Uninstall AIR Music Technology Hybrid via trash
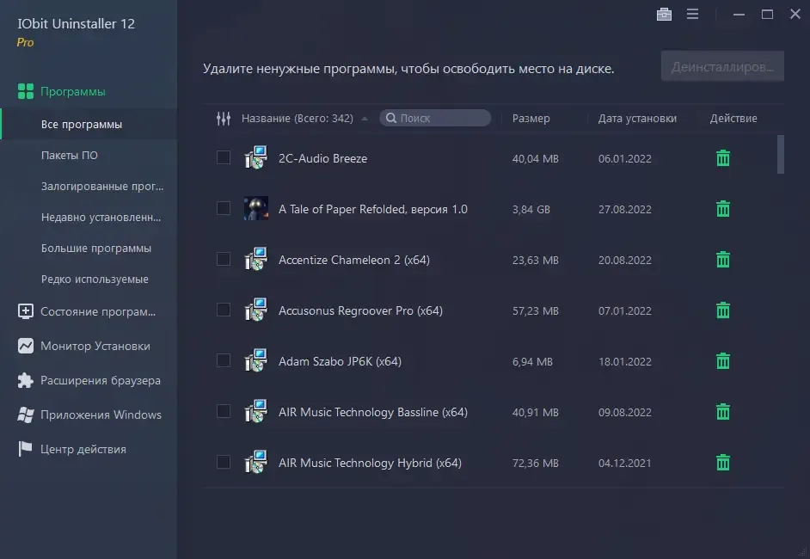Viewport: 810px width, 559px height. (722, 463)
